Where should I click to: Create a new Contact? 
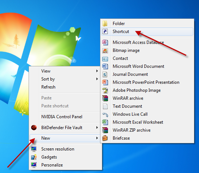click(147, 58)
